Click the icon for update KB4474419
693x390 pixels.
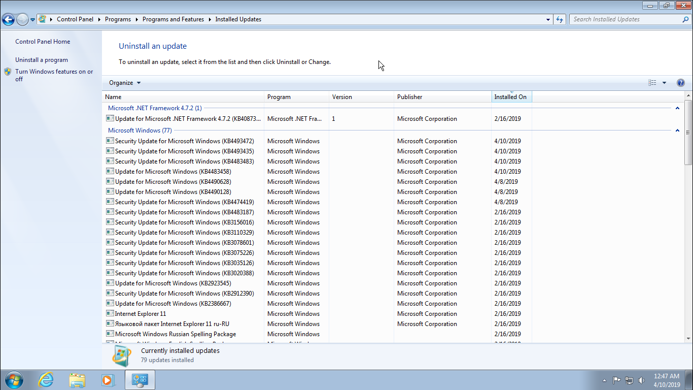pos(110,202)
